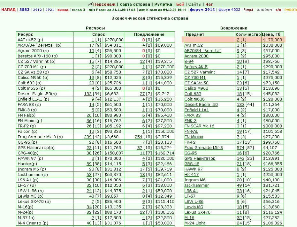
Task: Open quantity 143 for GPS Навигатор
Action: click(x=240, y=159)
